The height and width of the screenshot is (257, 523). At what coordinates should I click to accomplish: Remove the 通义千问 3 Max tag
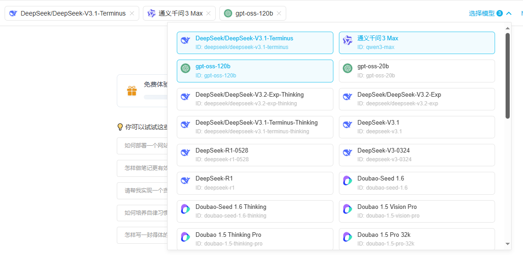(x=208, y=13)
